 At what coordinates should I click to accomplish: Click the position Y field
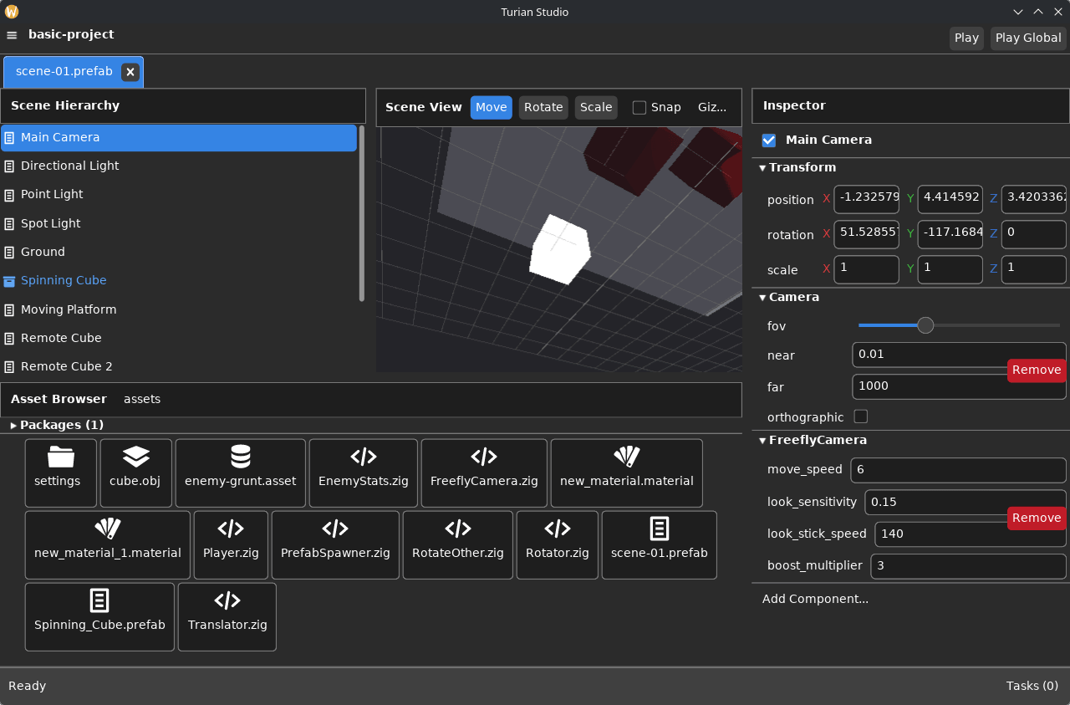(x=950, y=199)
